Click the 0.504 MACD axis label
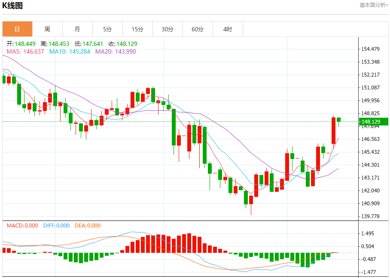The height and width of the screenshot is (278, 390). (368, 246)
